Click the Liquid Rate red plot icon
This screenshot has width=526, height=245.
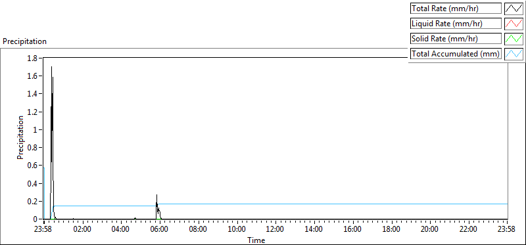click(x=514, y=23)
